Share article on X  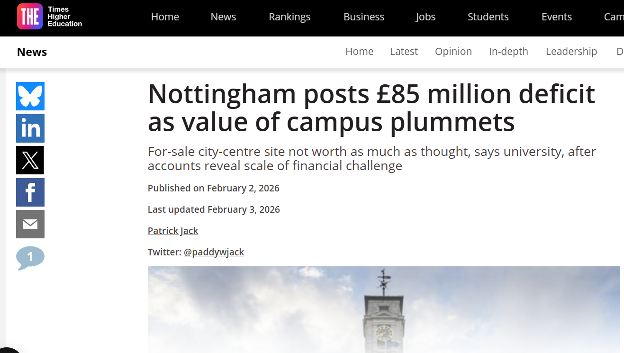coord(30,160)
